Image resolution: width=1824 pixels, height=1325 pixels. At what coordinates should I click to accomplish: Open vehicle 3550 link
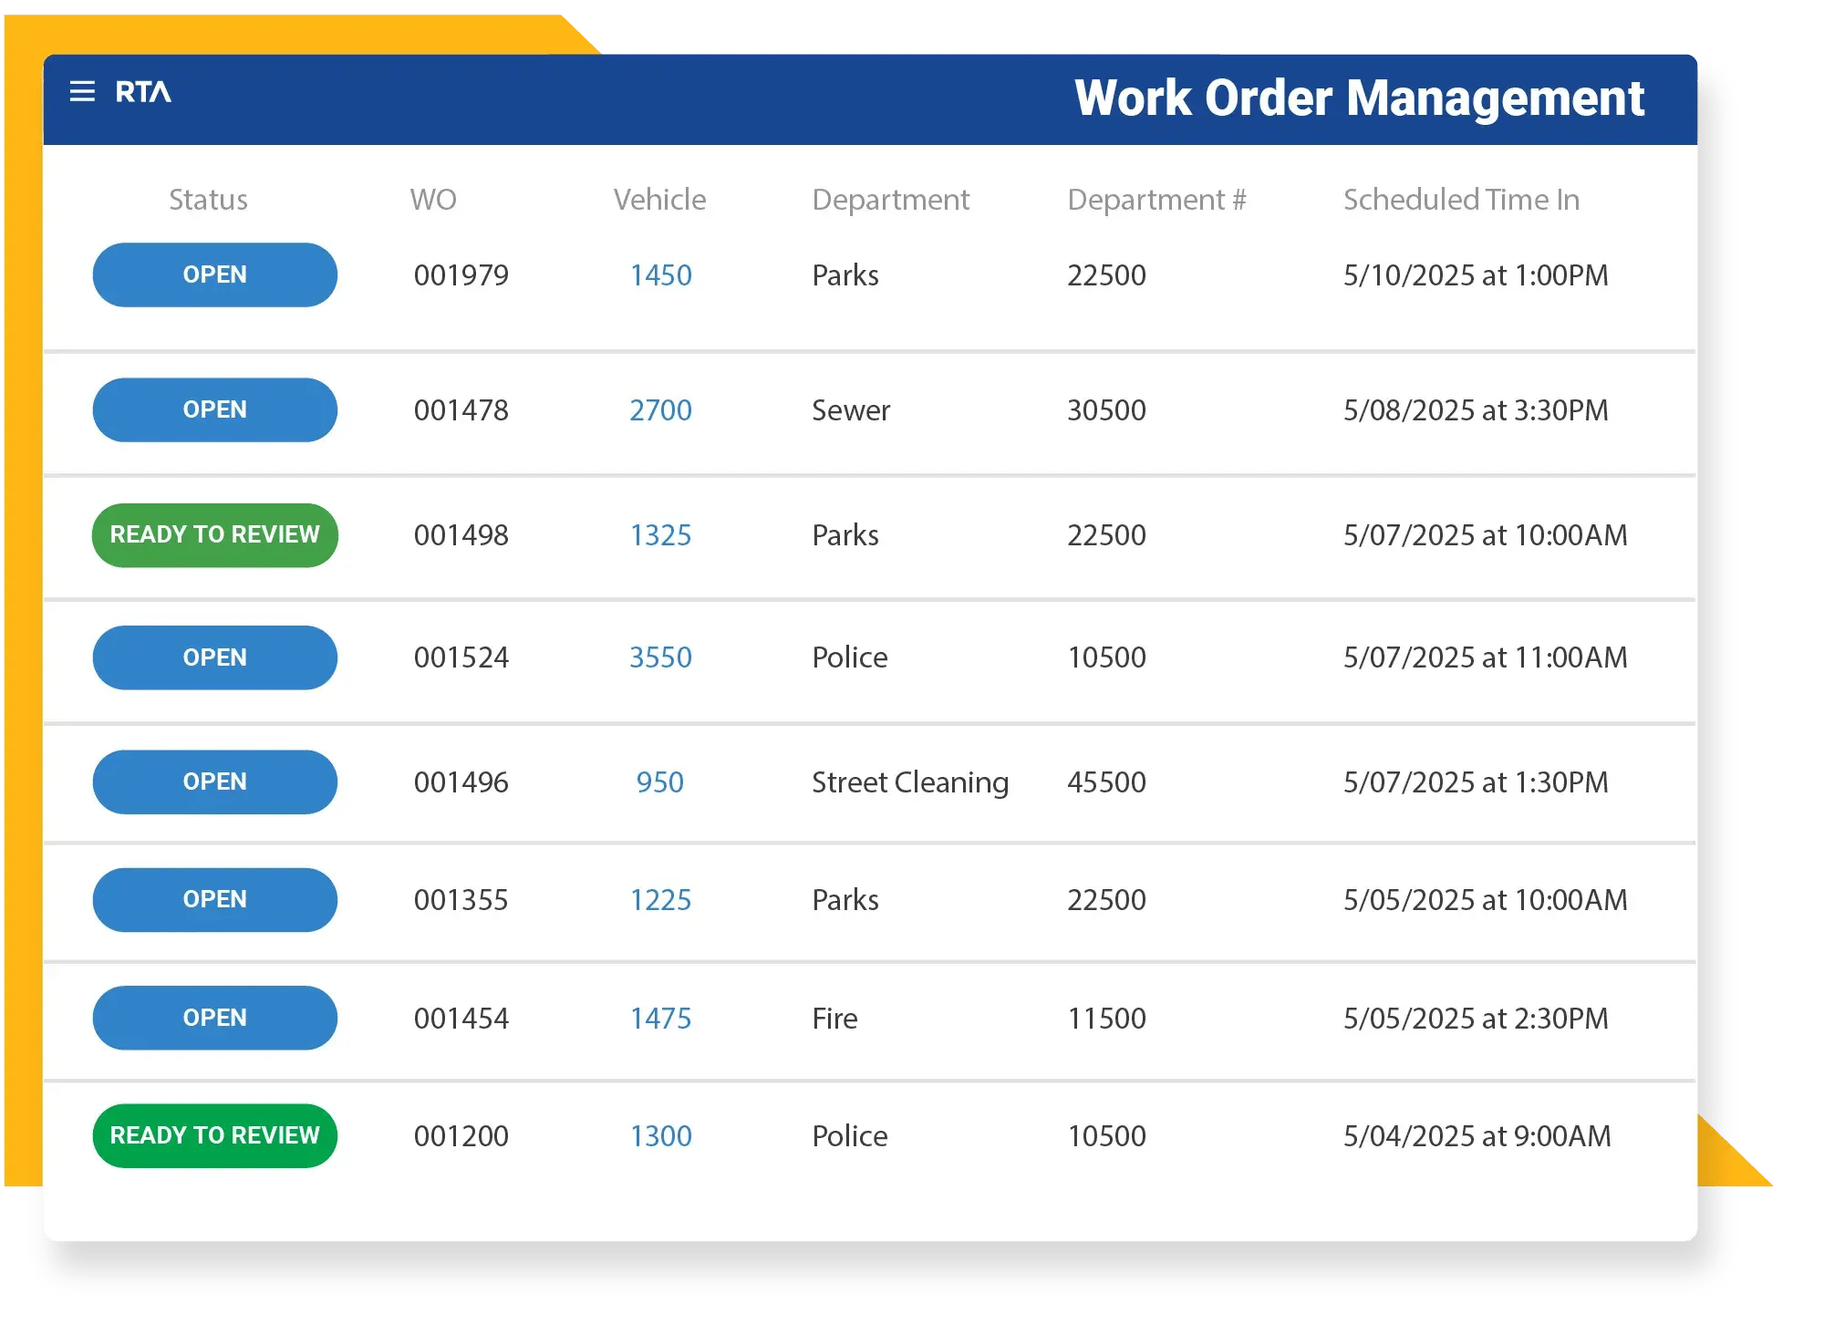(x=661, y=657)
